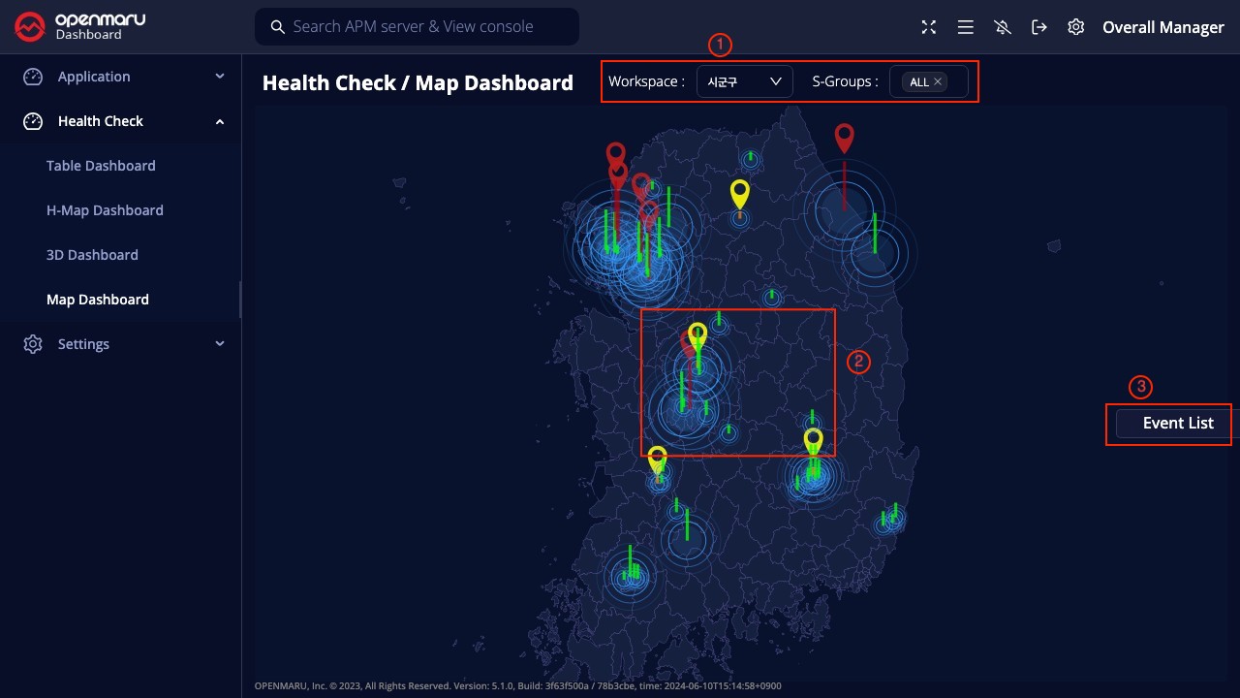Open the Workspace dropdown

pos(744,82)
